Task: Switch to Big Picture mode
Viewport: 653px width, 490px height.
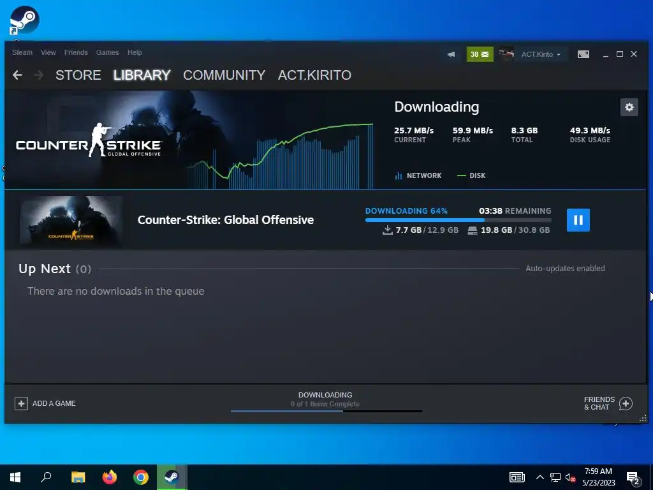Action: point(583,54)
